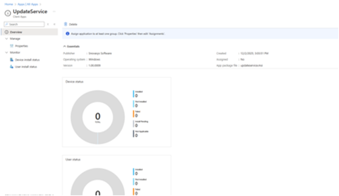
Task: Select Not Installed legend in Device status
Action: 140,104
